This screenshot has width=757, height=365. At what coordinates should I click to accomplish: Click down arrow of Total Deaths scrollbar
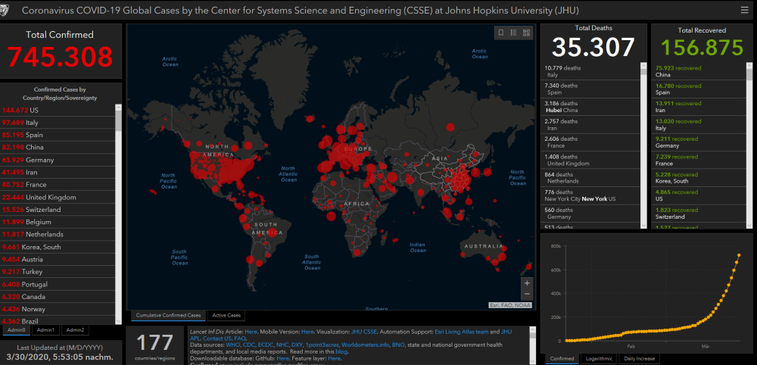(x=643, y=224)
